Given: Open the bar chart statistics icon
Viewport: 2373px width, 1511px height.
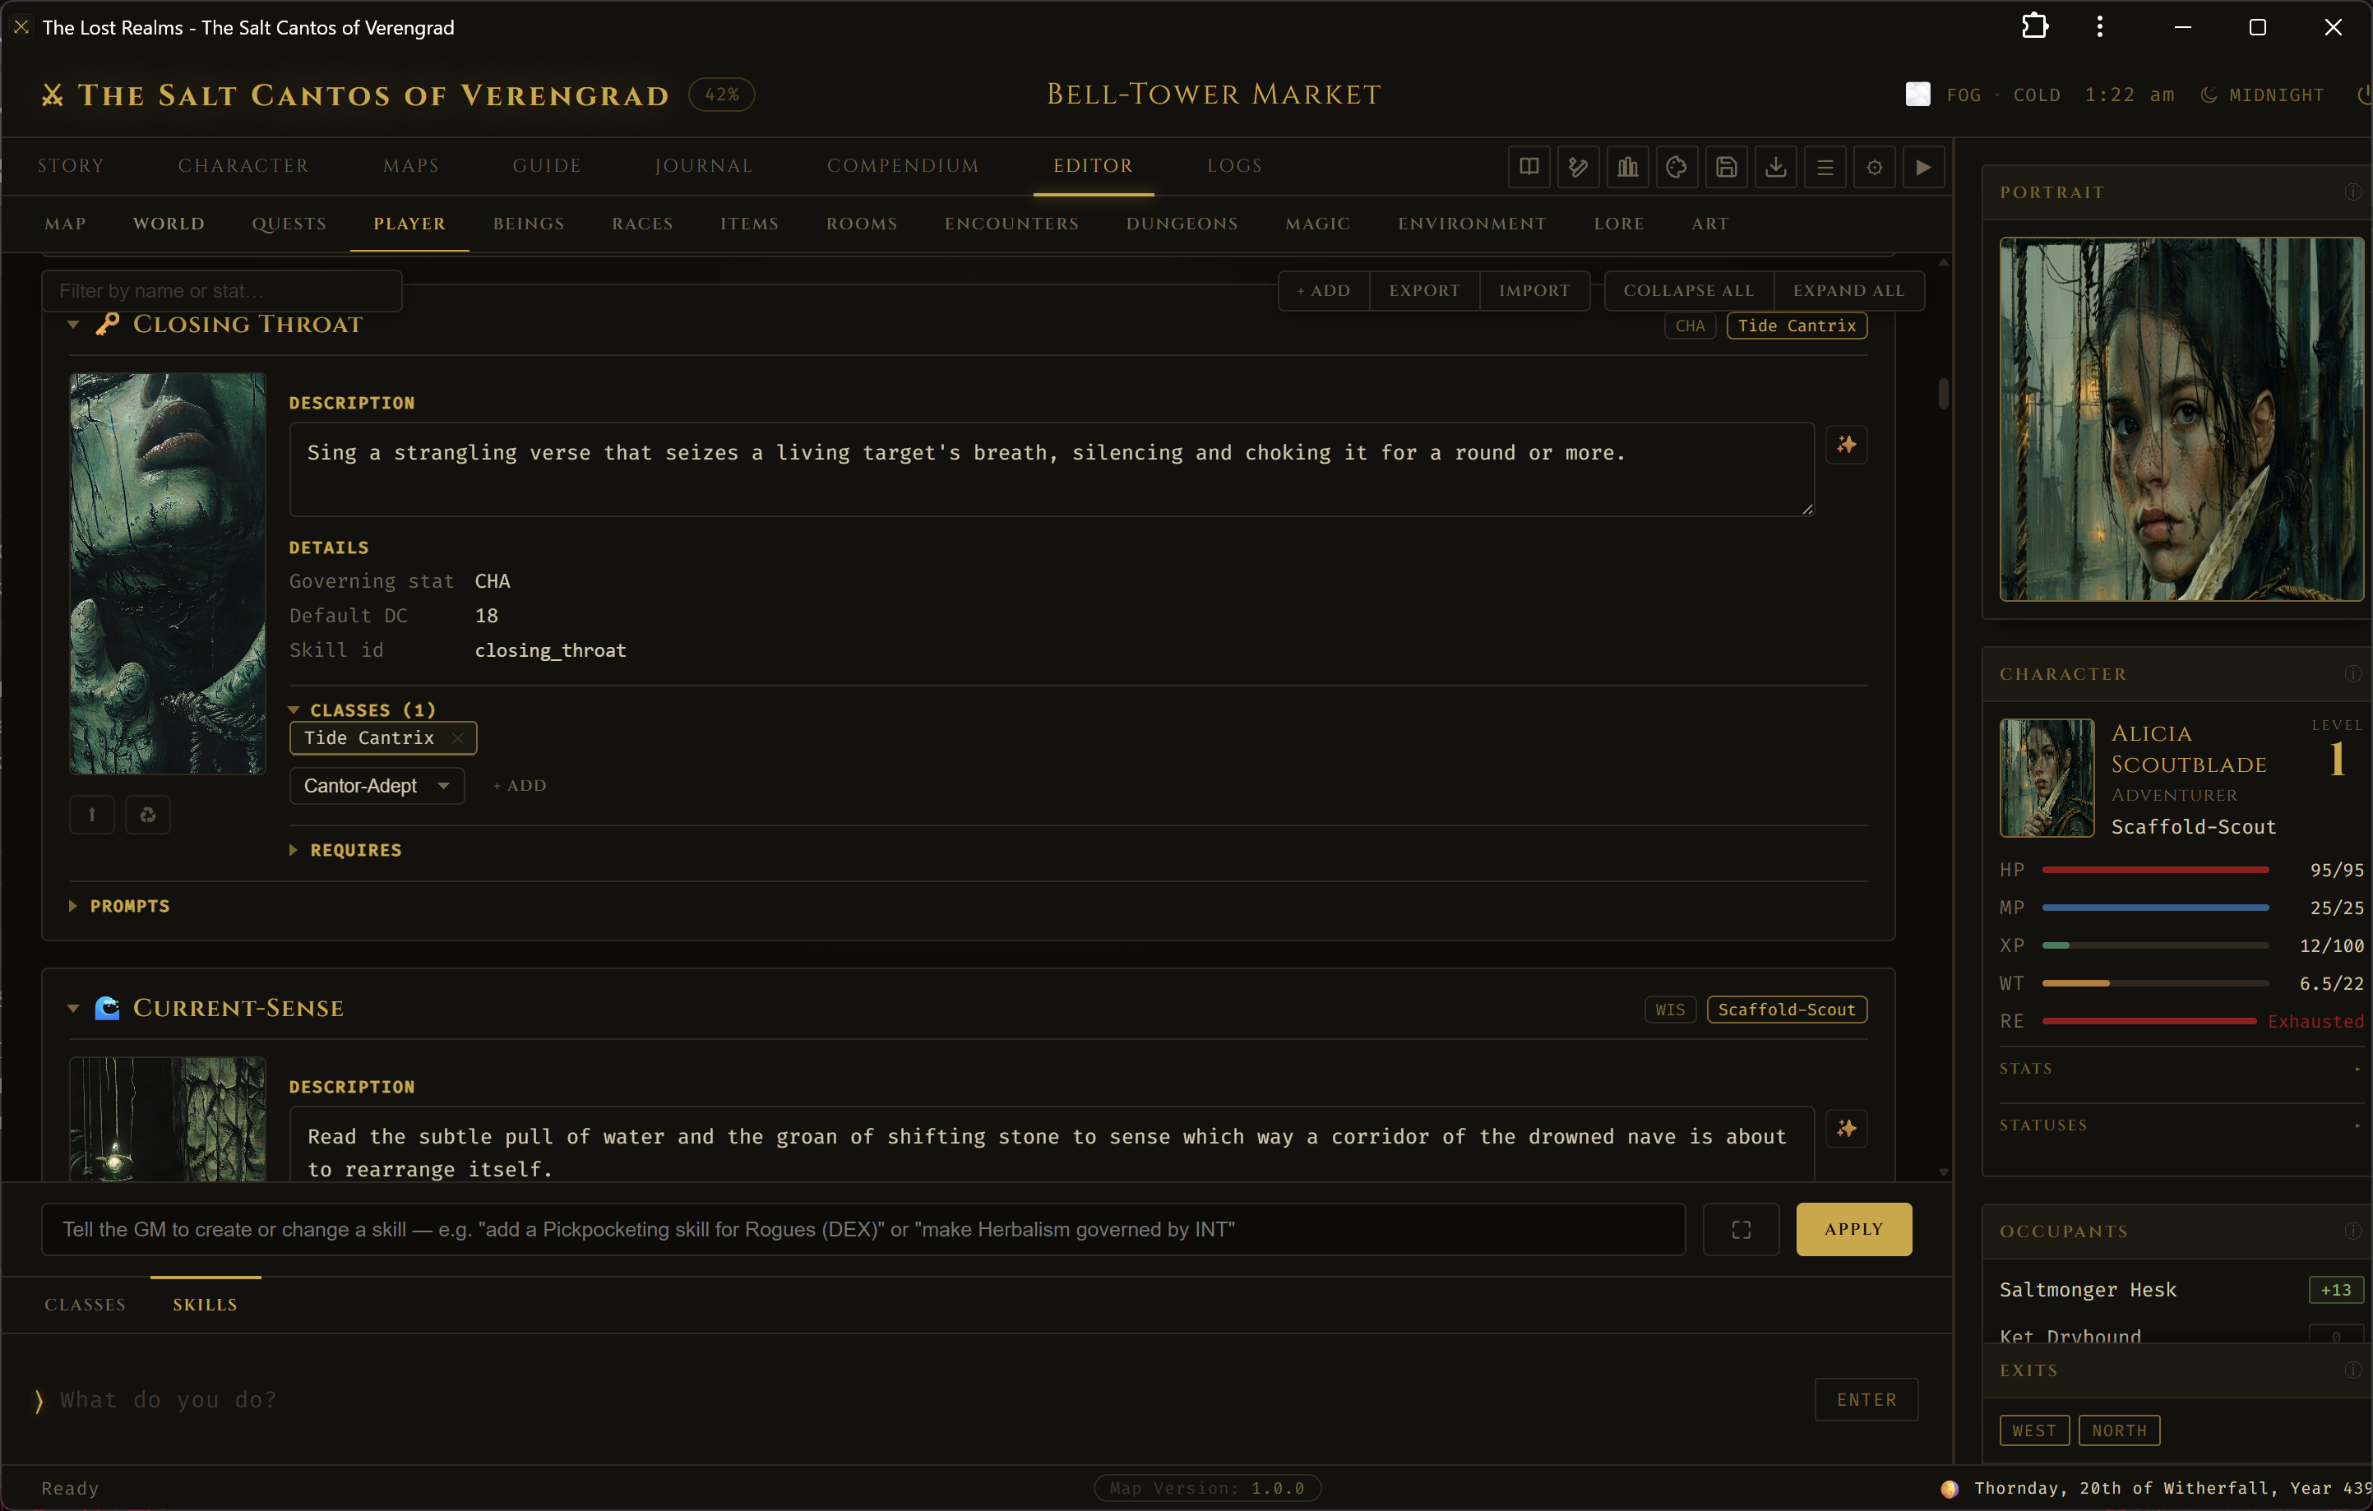Looking at the screenshot, I should click(x=1627, y=166).
